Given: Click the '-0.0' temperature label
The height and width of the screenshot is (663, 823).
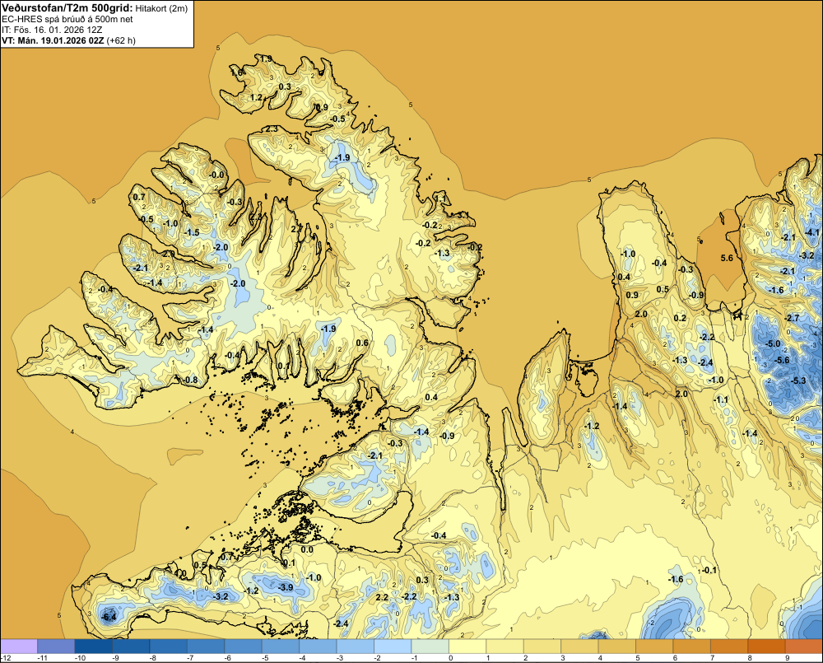Looking at the screenshot, I should [216, 175].
